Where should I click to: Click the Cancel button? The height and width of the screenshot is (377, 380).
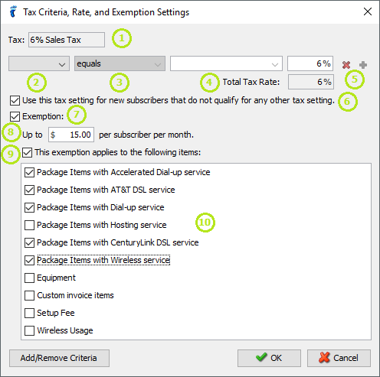(339, 358)
